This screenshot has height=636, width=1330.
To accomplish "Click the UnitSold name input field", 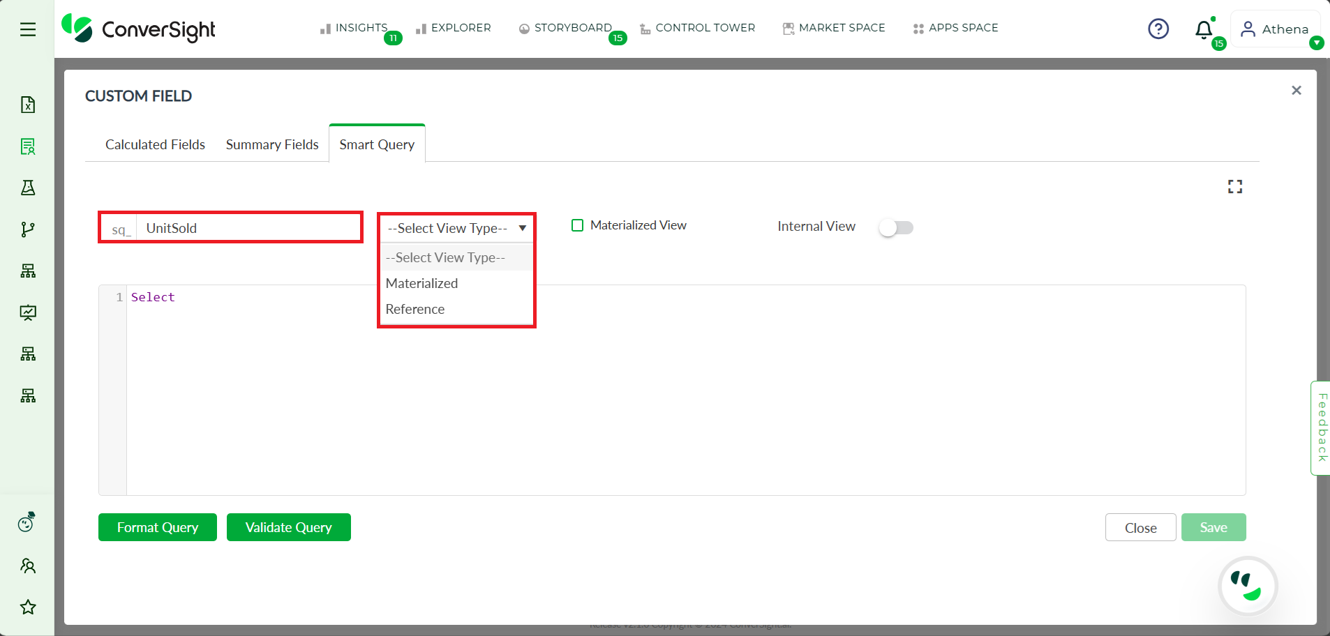I will click(x=248, y=228).
